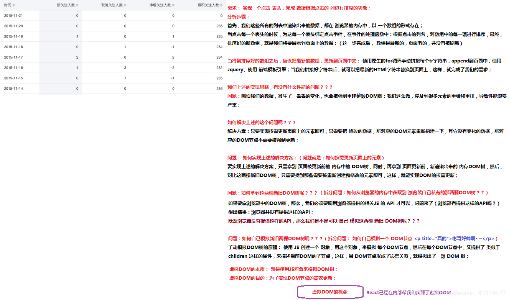Click the red line starting with 需求：

pyautogui.click(x=299, y=8)
